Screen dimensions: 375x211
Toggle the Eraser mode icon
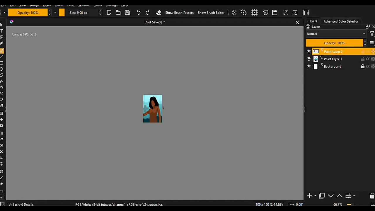pos(158,13)
